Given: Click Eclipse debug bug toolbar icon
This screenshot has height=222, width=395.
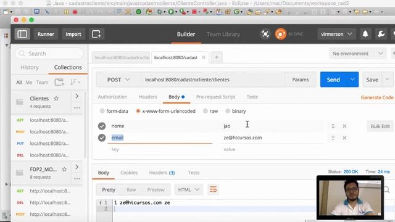Looking at the screenshot, I should pyautogui.click(x=159, y=12).
